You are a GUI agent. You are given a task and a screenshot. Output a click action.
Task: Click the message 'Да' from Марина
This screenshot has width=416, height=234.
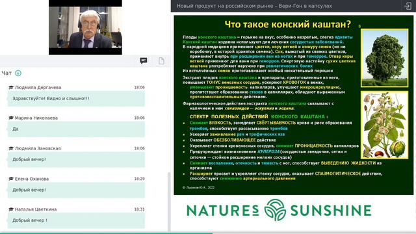coord(76,129)
